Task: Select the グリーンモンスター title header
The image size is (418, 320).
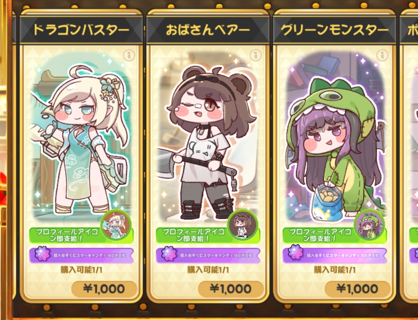Action: (334, 30)
